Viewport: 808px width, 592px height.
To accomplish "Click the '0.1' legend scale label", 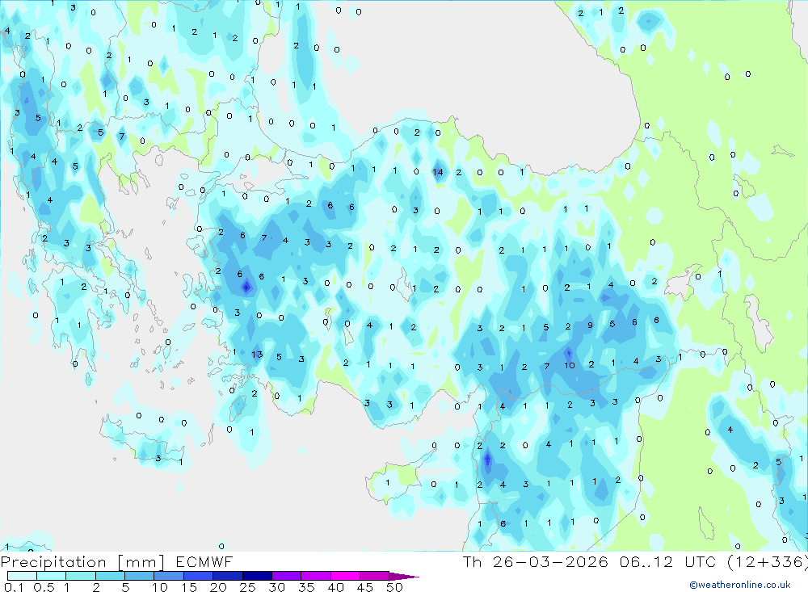I will pos(14,587).
